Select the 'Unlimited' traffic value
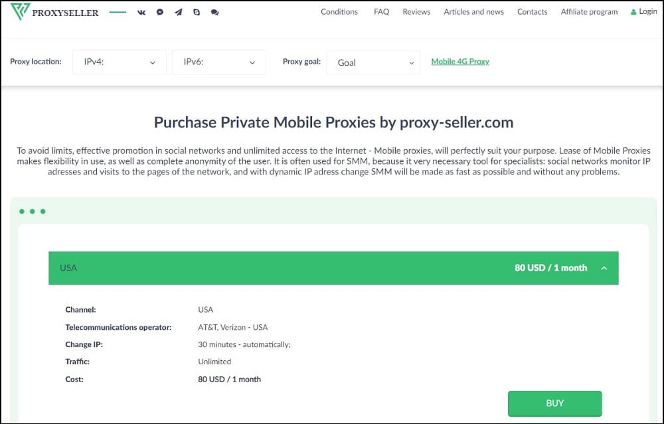664x424 pixels. point(214,362)
